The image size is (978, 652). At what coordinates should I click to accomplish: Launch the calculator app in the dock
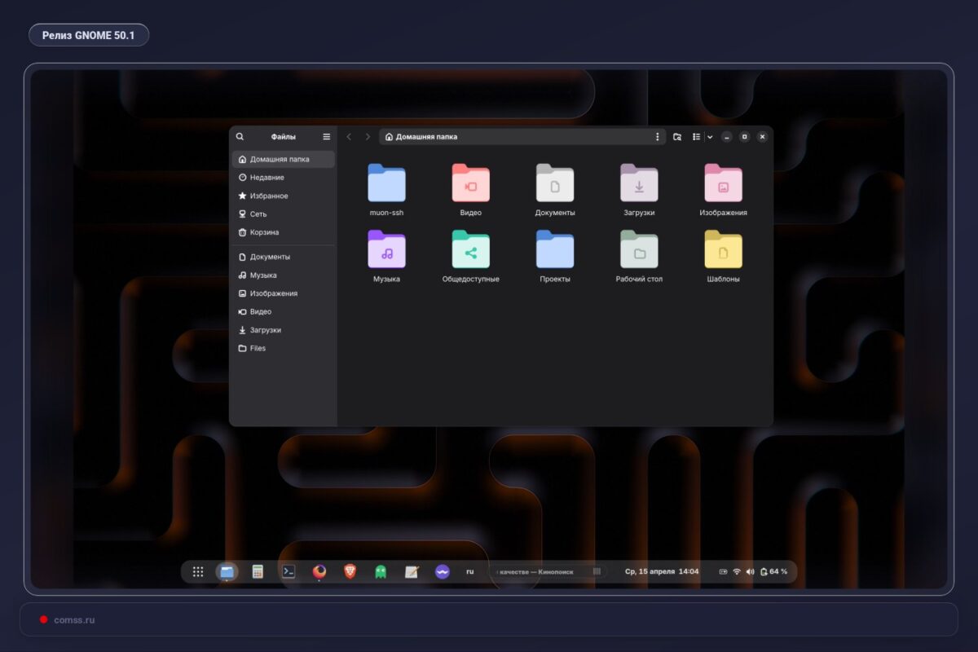[x=258, y=571]
